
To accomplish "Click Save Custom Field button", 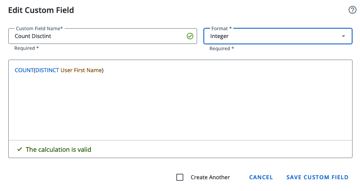I will pos(317,177).
